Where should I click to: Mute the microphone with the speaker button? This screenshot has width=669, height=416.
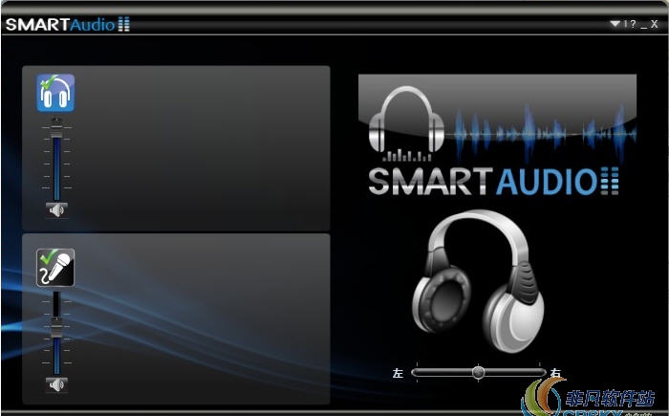(x=56, y=385)
